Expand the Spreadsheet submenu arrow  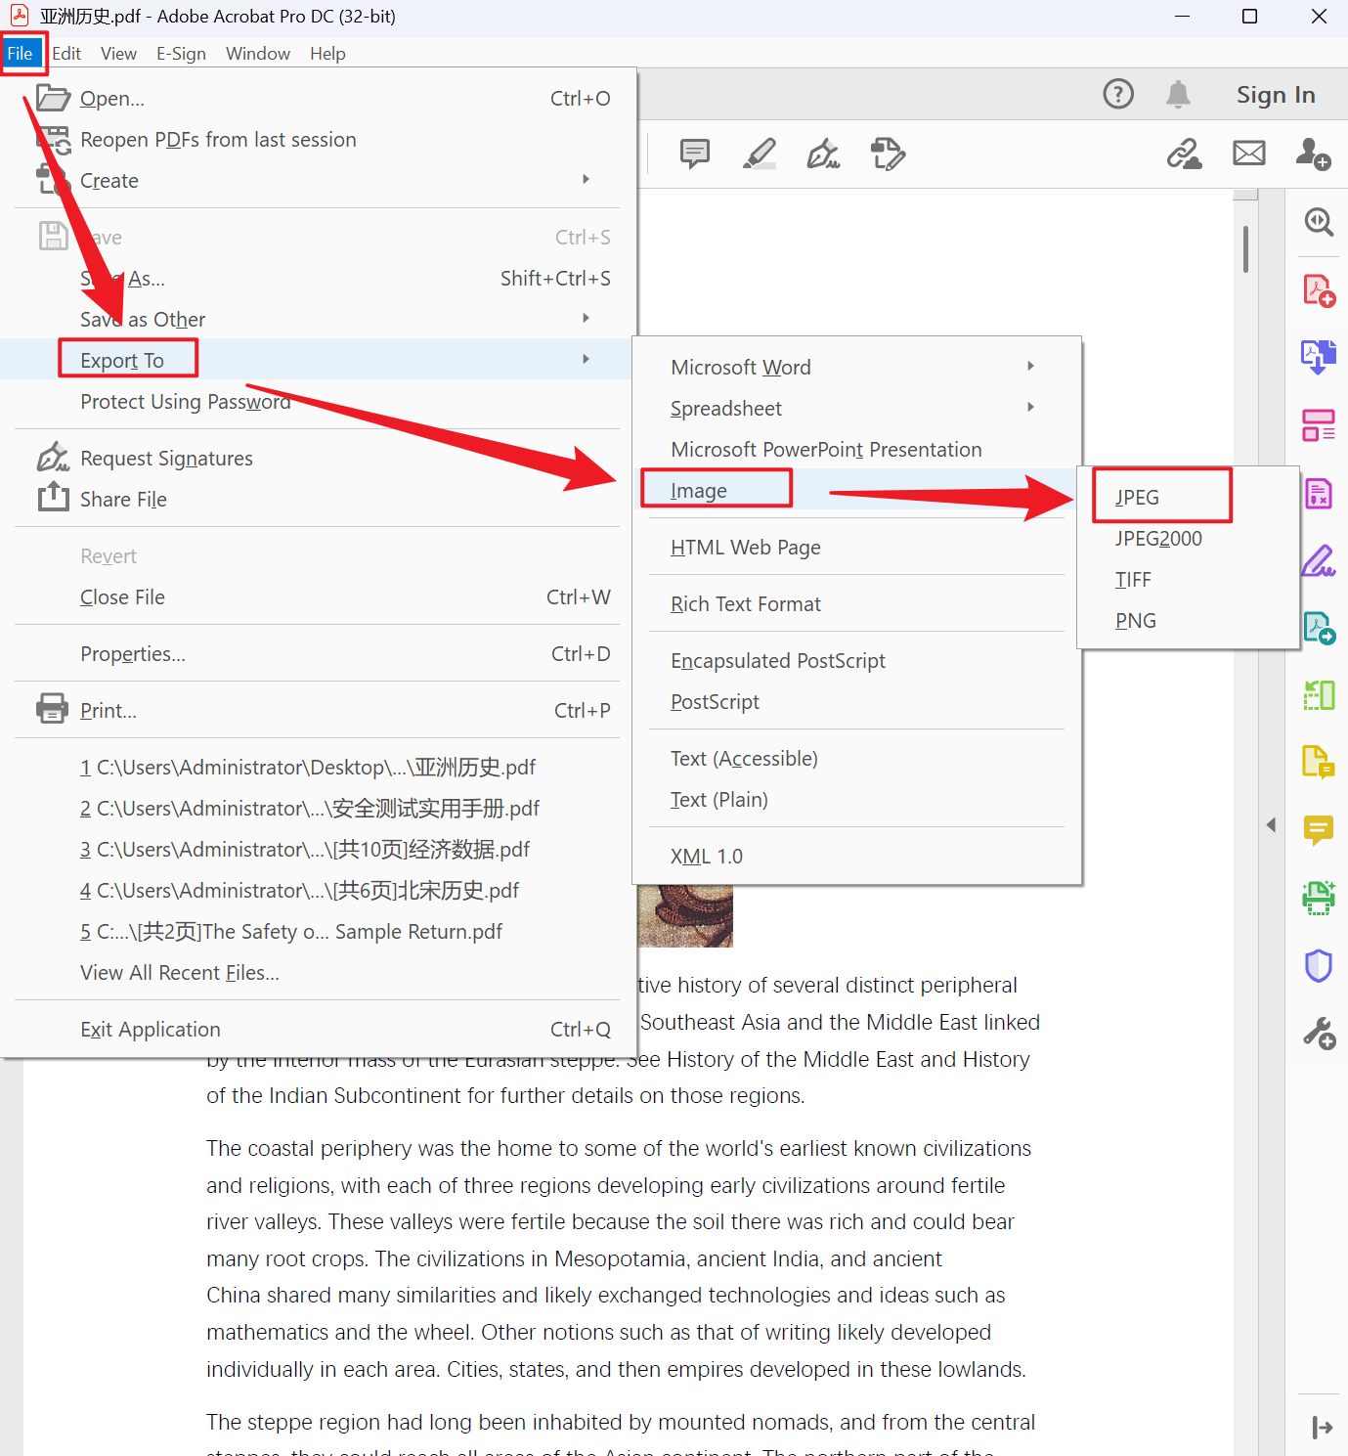[1031, 407]
